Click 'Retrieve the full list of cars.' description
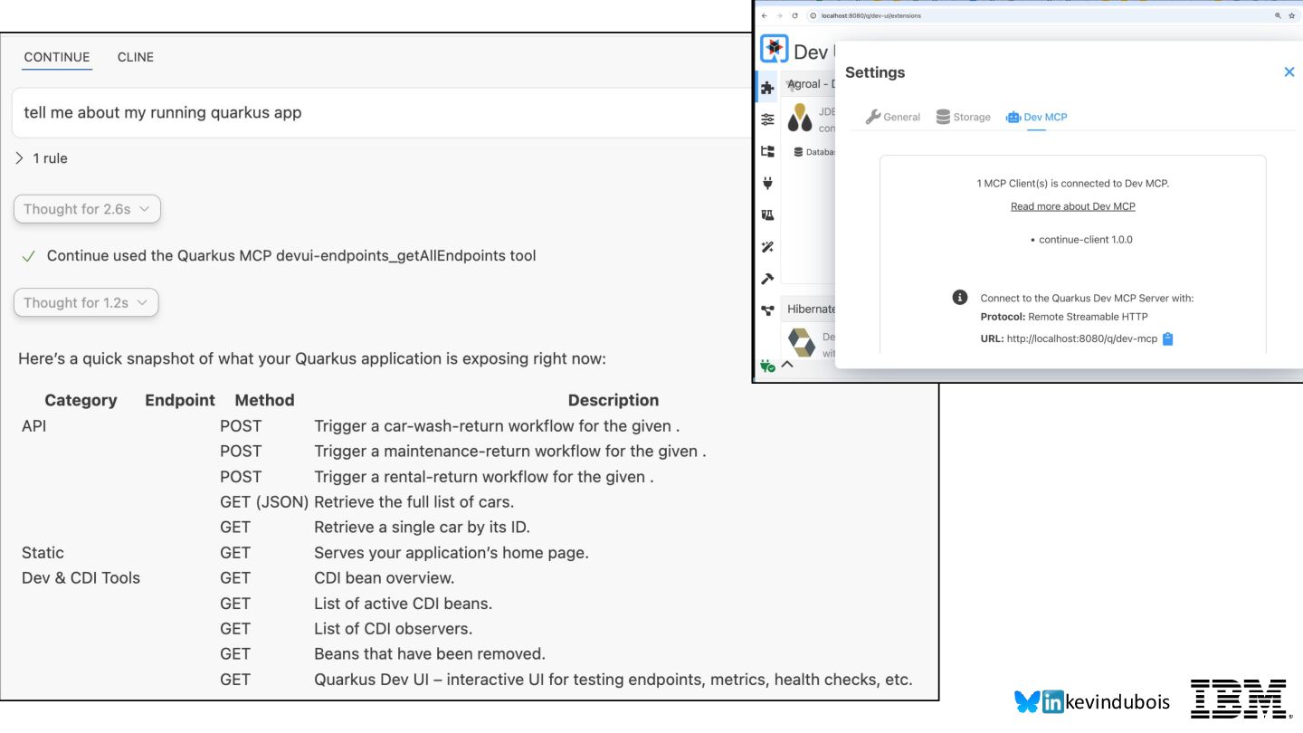 [414, 501]
